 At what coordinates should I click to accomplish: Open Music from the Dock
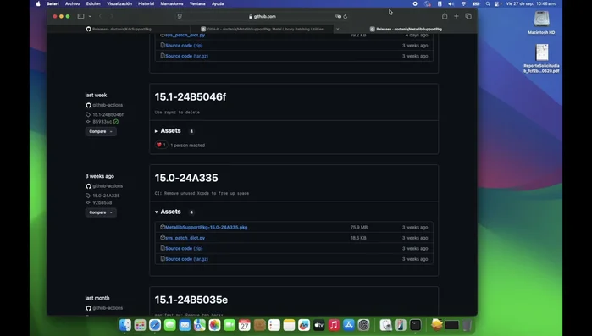(x=334, y=325)
